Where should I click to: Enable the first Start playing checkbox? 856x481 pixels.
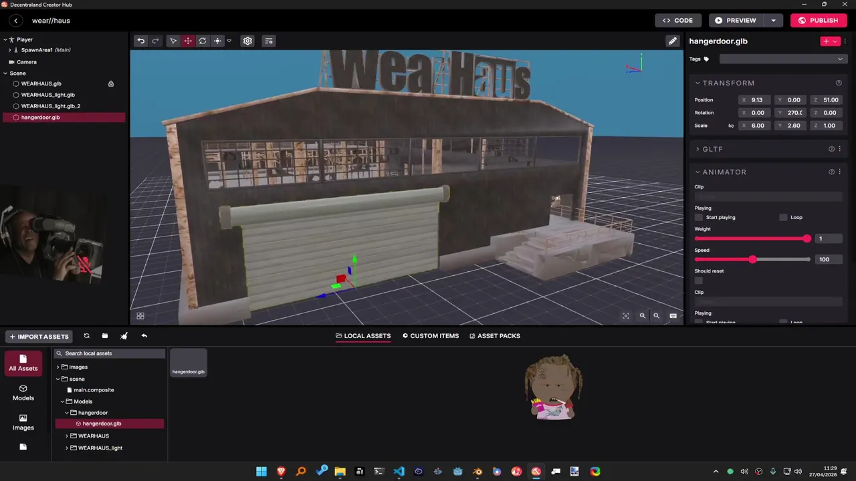(x=699, y=217)
